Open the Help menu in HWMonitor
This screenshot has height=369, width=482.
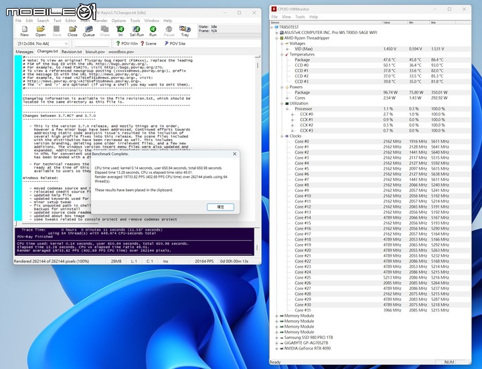pos(313,17)
